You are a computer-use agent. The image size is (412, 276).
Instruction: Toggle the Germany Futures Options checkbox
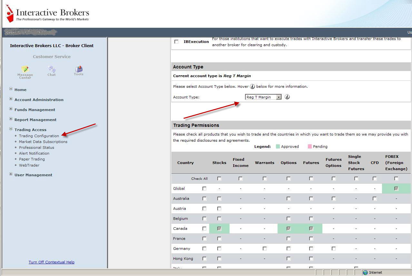click(x=334, y=249)
